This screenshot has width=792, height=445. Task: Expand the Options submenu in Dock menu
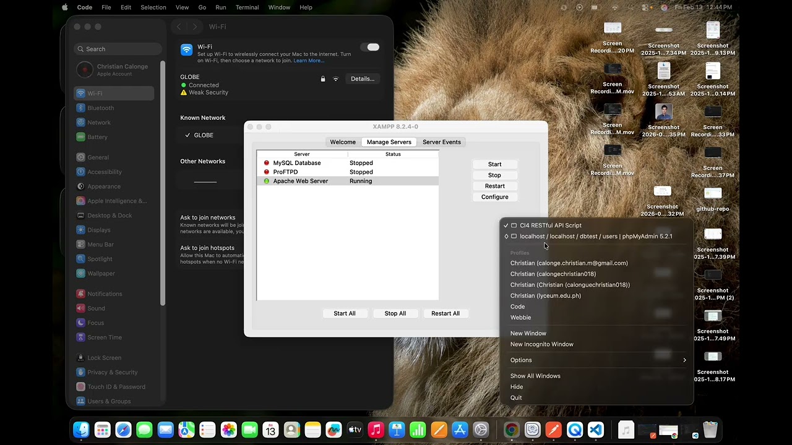(597, 360)
